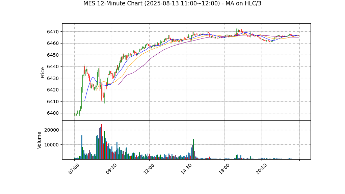Image resolution: width=345 pixels, height=194 pixels.
Task: Click the 6430 price axis label
Action: click(53, 78)
